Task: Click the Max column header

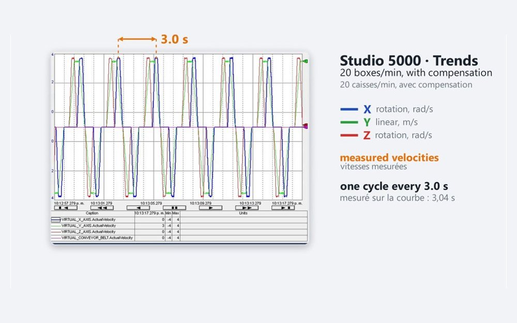Action: pos(176,213)
